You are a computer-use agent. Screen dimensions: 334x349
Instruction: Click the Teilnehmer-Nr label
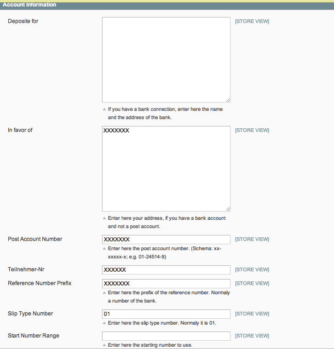(26, 269)
